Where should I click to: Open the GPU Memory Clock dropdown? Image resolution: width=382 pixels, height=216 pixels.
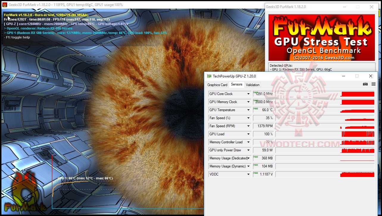(248, 102)
